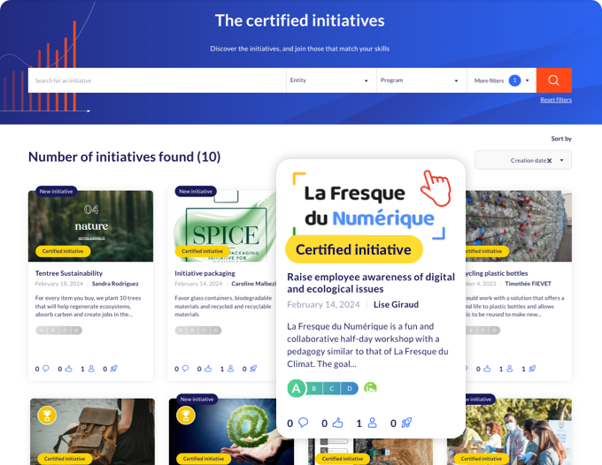
Task: Click the orange search magnifier button
Action: (553, 80)
